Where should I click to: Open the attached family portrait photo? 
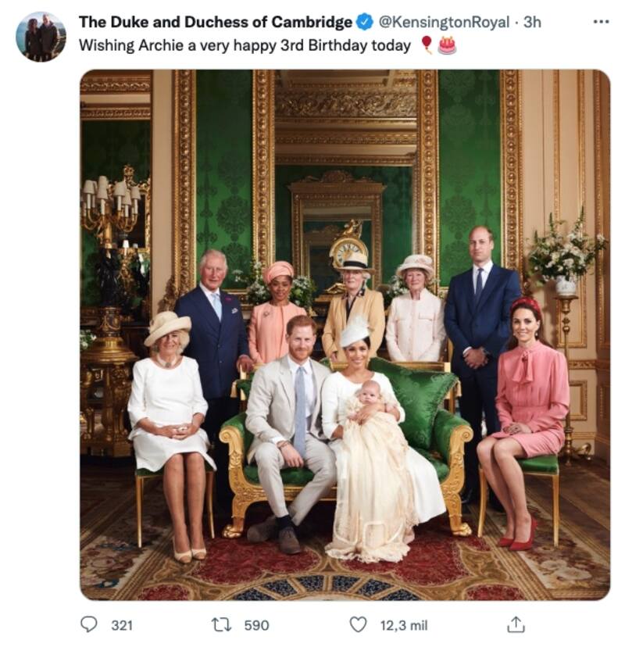point(345,335)
